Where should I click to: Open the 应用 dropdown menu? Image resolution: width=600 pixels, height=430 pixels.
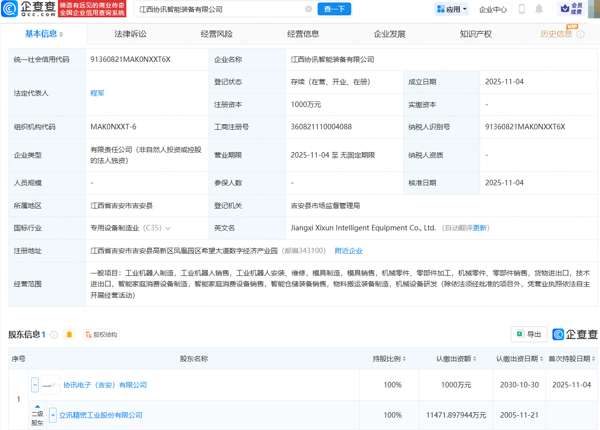[x=451, y=9]
